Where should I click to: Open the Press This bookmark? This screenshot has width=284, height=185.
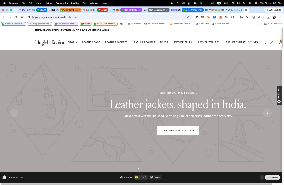202,24
